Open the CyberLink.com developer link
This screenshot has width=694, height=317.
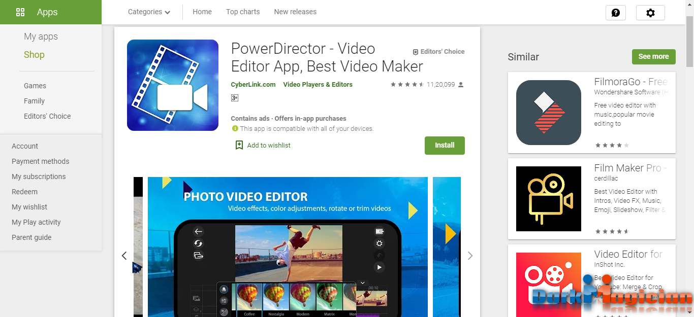(253, 85)
